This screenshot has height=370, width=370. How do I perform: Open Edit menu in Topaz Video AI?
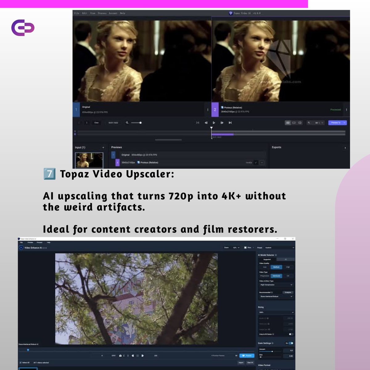(84, 13)
